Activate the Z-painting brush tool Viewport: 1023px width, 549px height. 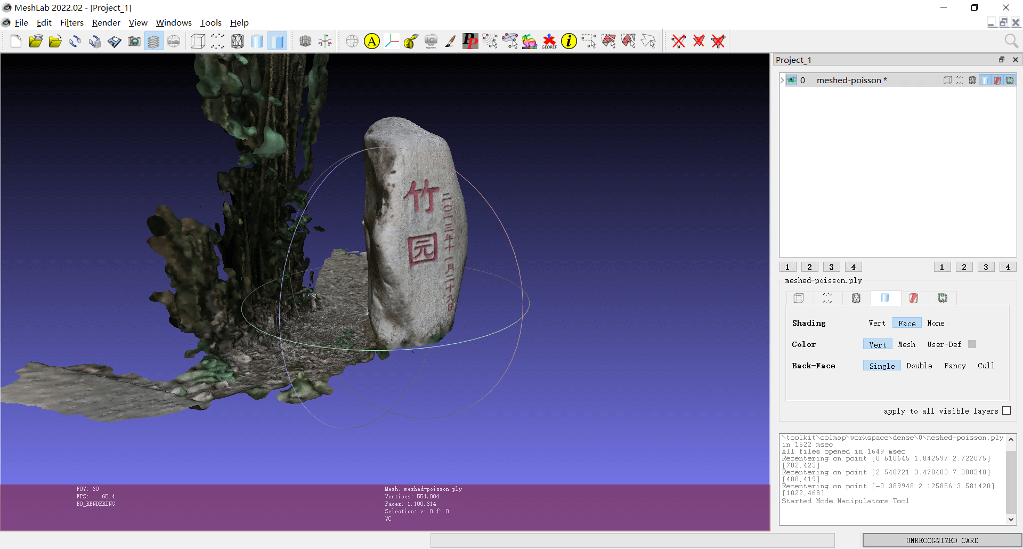[x=450, y=41]
